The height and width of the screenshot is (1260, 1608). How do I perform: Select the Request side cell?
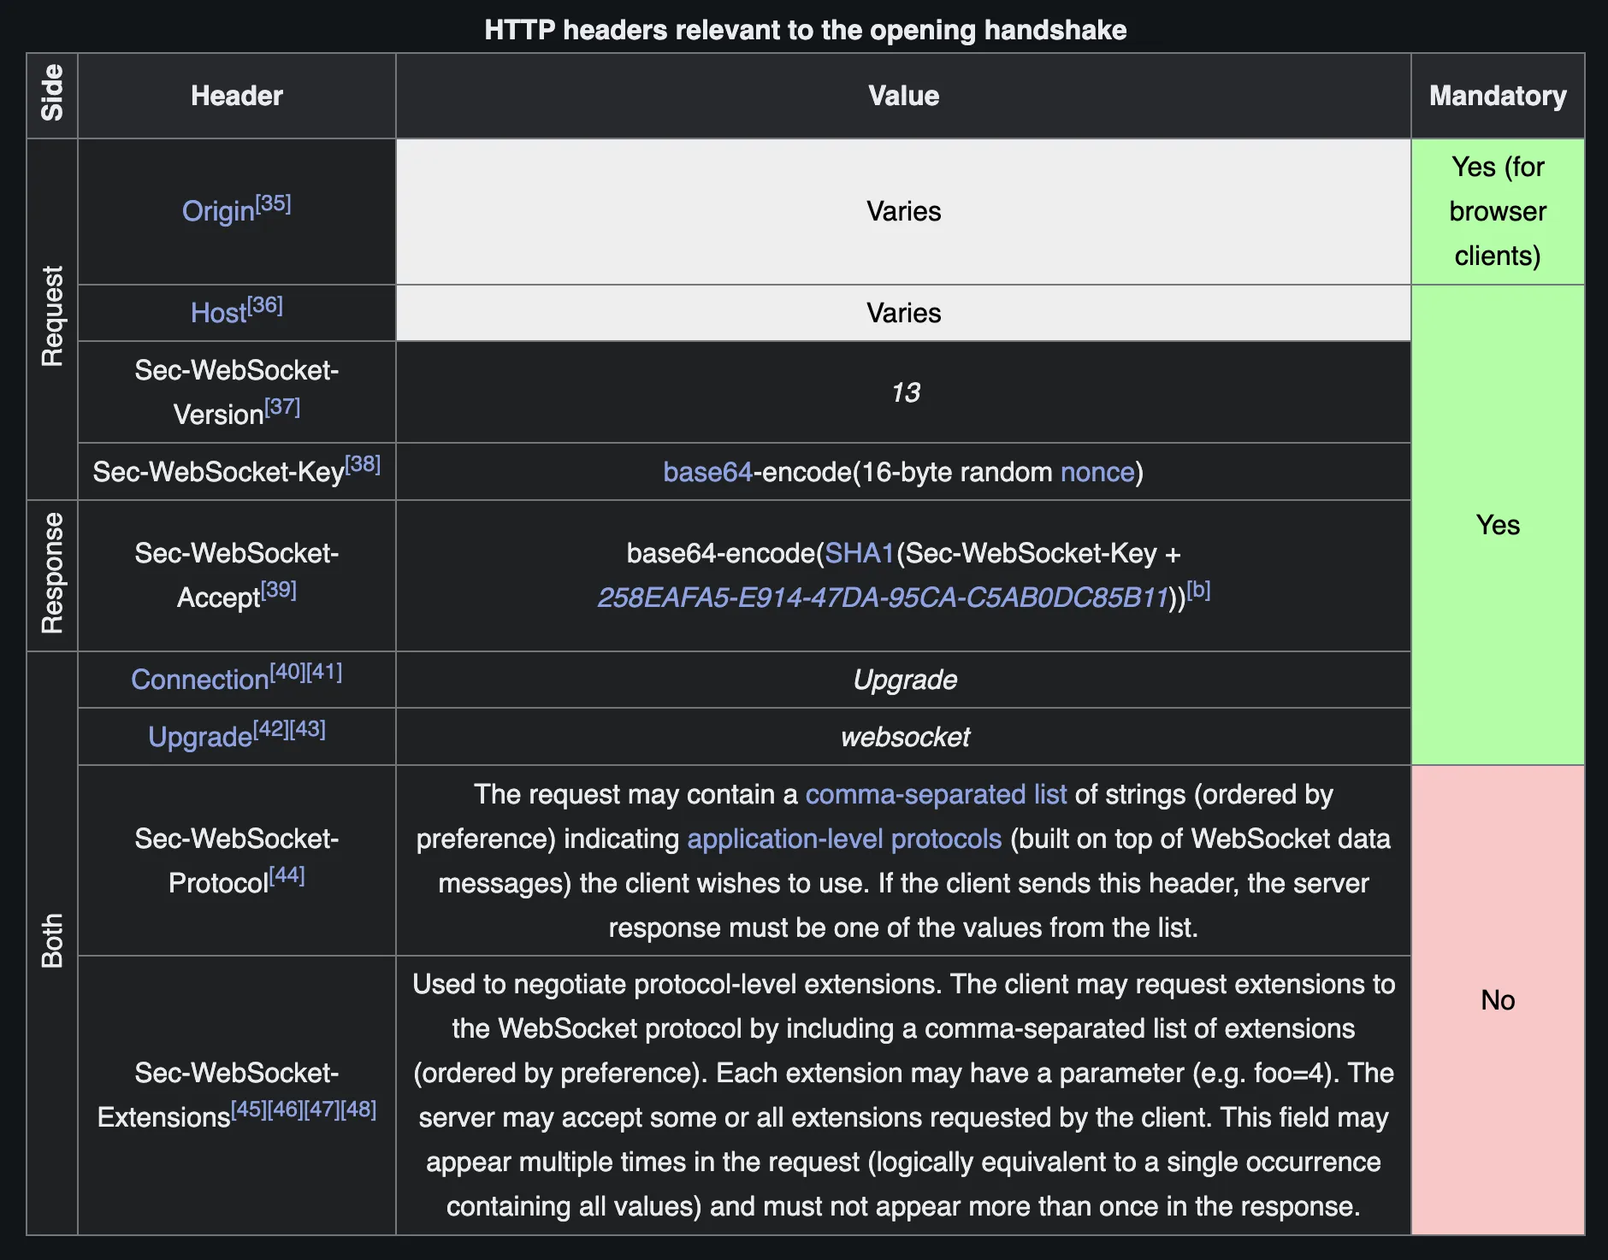pos(52,319)
